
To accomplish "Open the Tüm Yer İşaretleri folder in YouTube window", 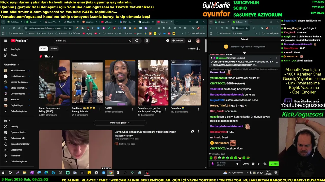I will tap(196, 33).
